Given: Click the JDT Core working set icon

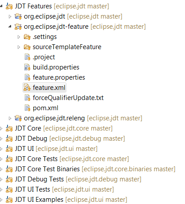Looking at the screenshot, I should (x=9, y=128).
